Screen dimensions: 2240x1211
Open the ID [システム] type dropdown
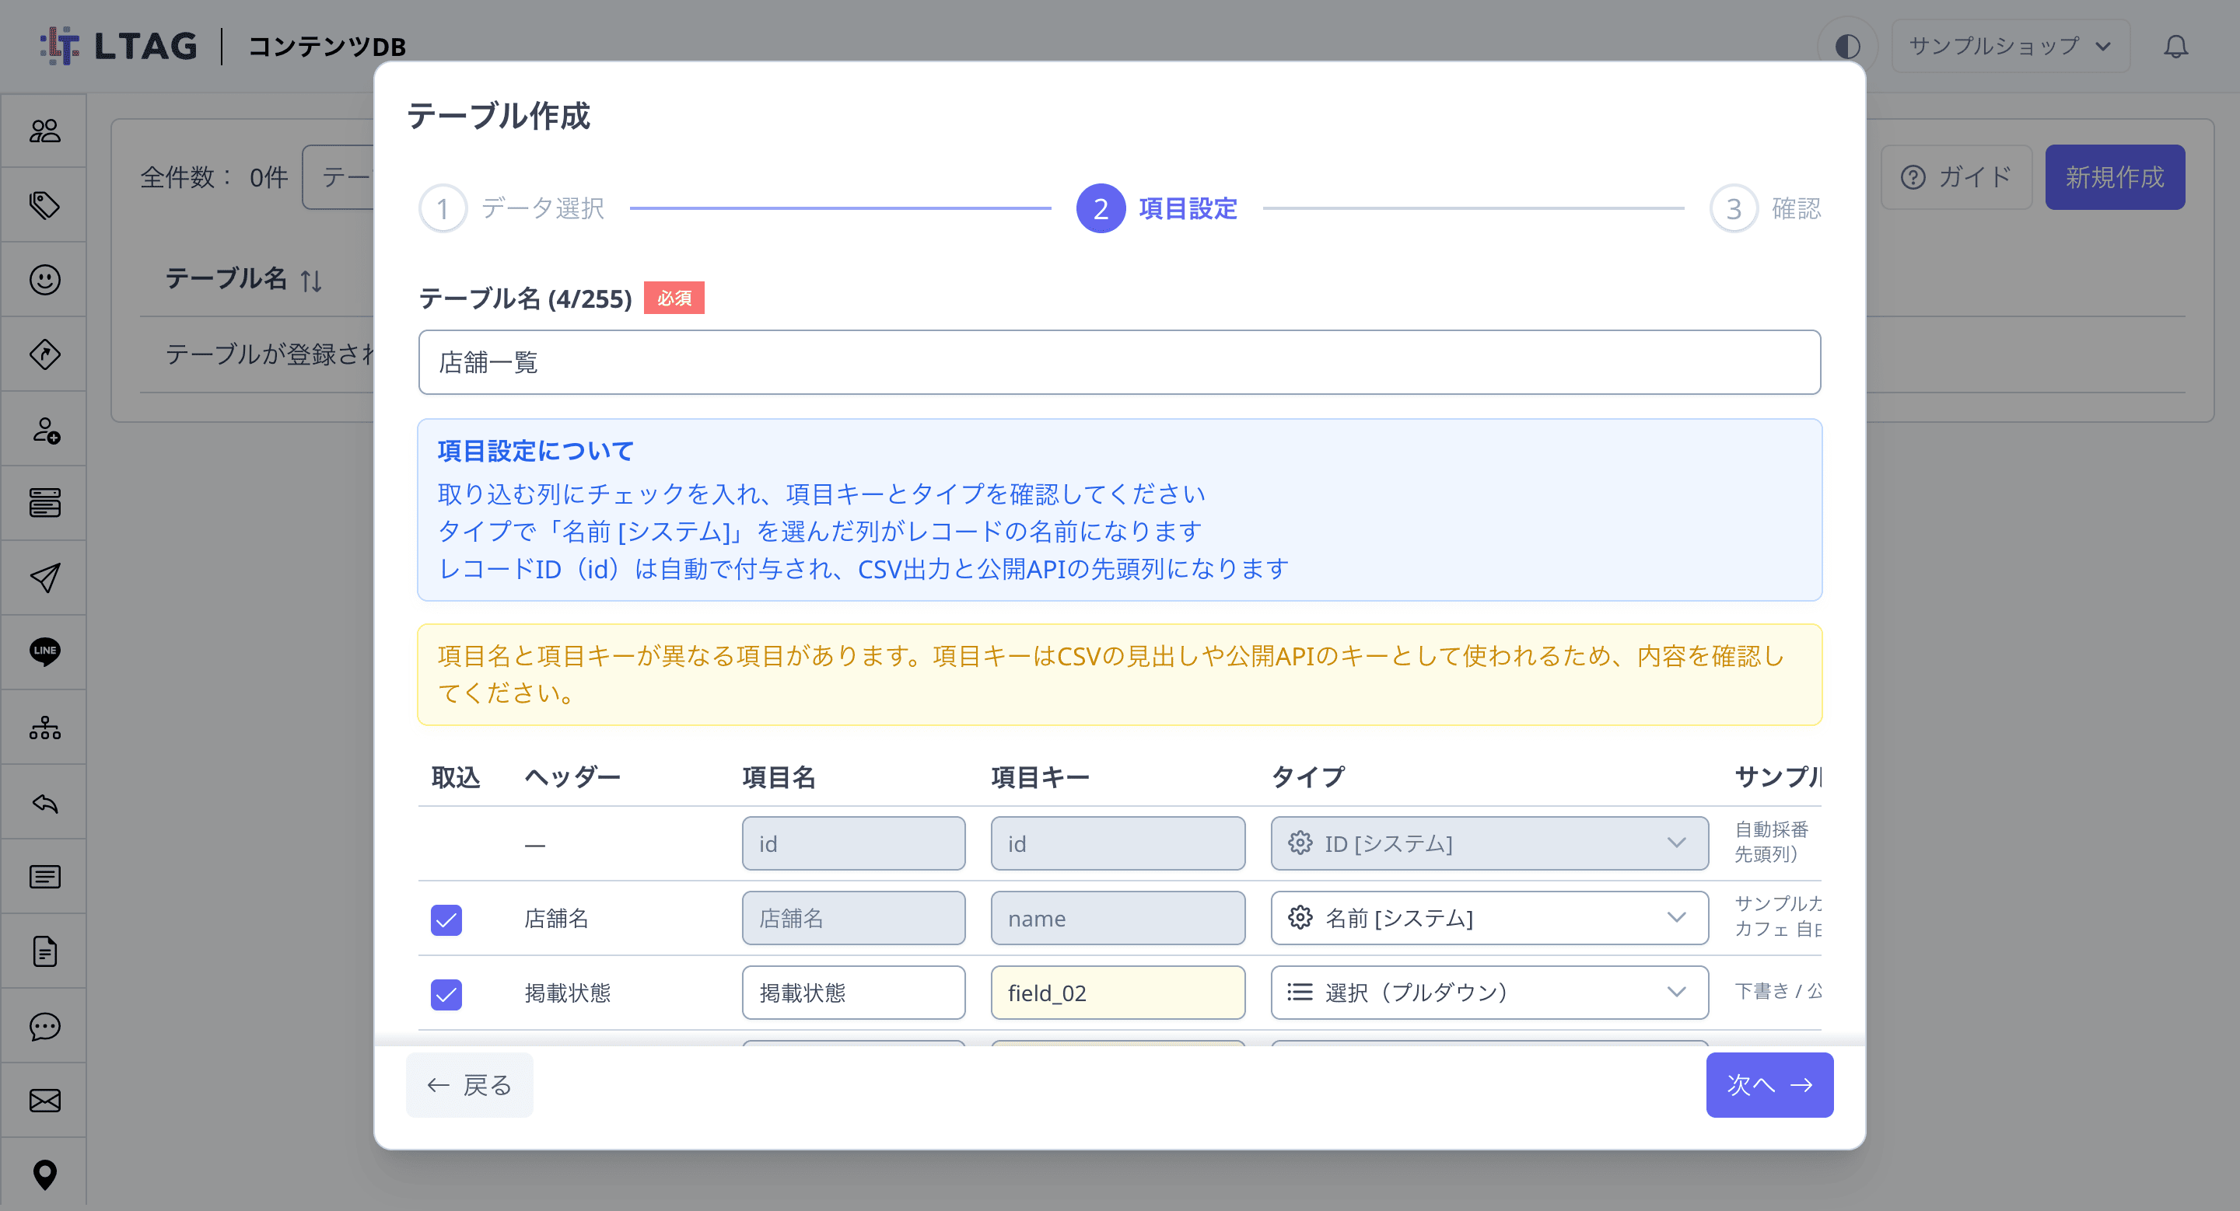[x=1489, y=843]
